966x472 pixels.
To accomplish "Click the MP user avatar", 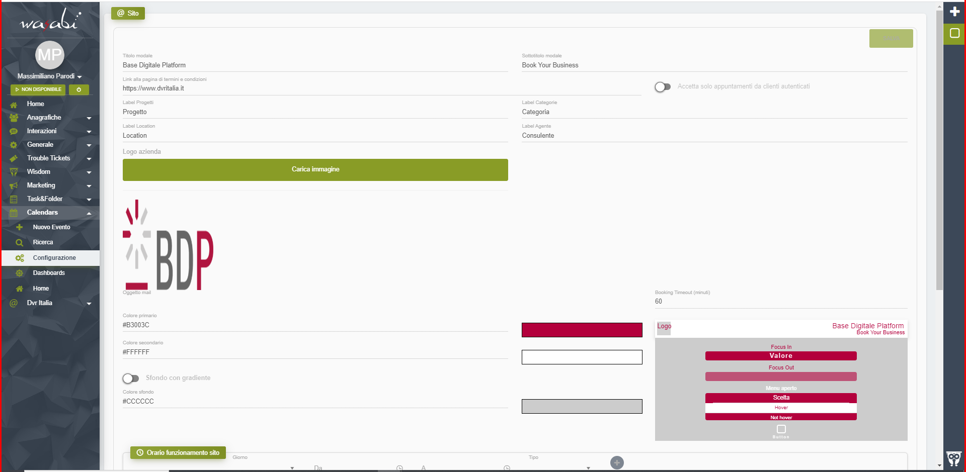I will 50,55.
